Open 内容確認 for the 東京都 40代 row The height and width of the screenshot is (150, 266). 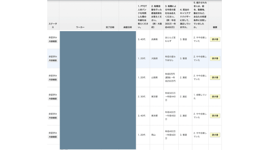pos(53,118)
